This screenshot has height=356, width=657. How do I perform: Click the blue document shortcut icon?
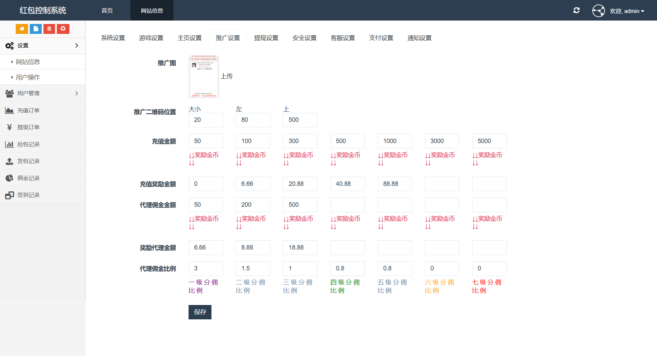[36, 29]
